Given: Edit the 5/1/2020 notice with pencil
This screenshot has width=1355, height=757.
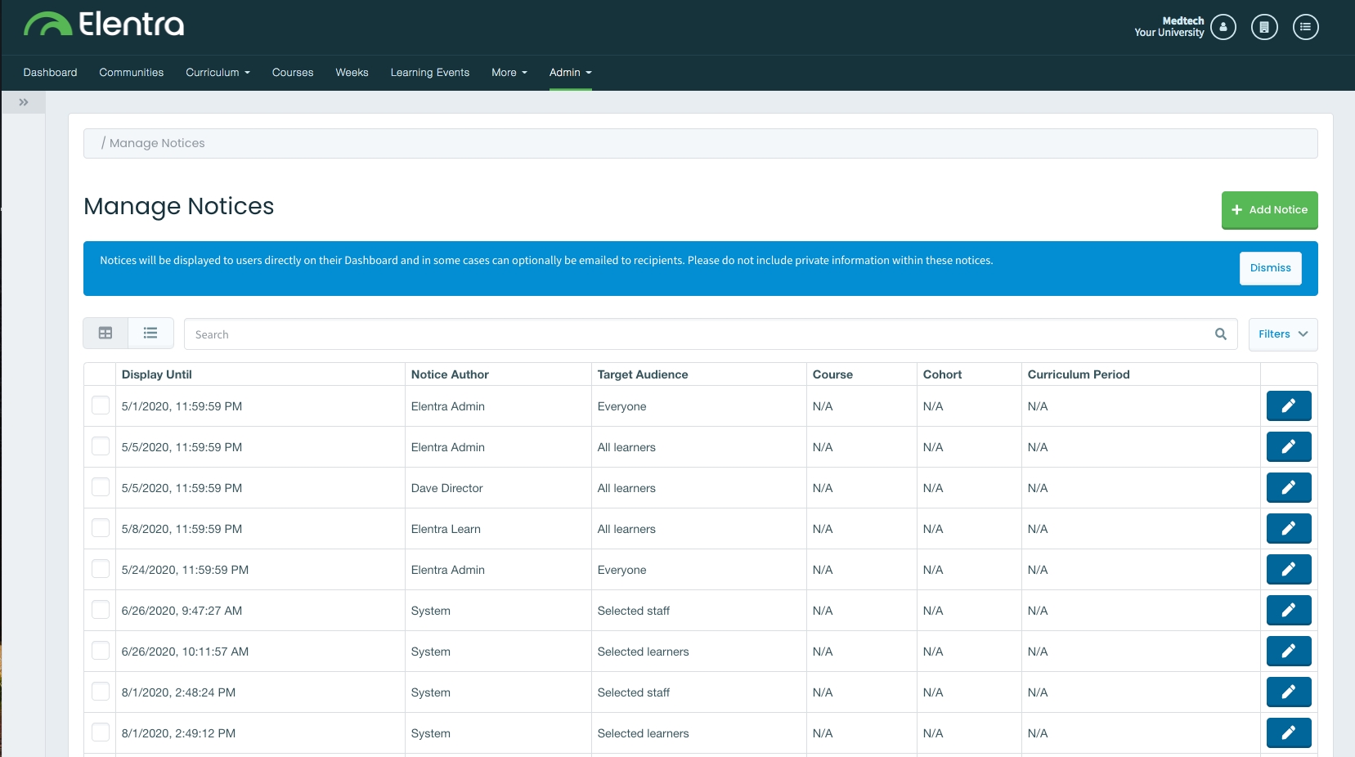Looking at the screenshot, I should tap(1288, 406).
